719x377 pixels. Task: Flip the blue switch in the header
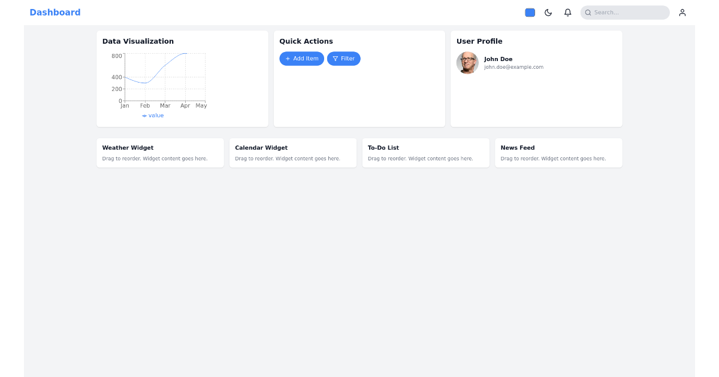(530, 12)
